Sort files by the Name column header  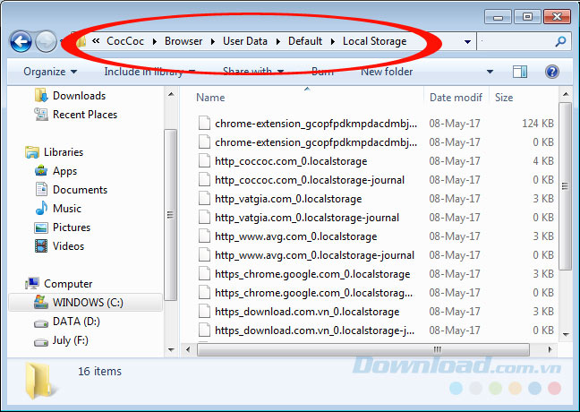point(210,98)
